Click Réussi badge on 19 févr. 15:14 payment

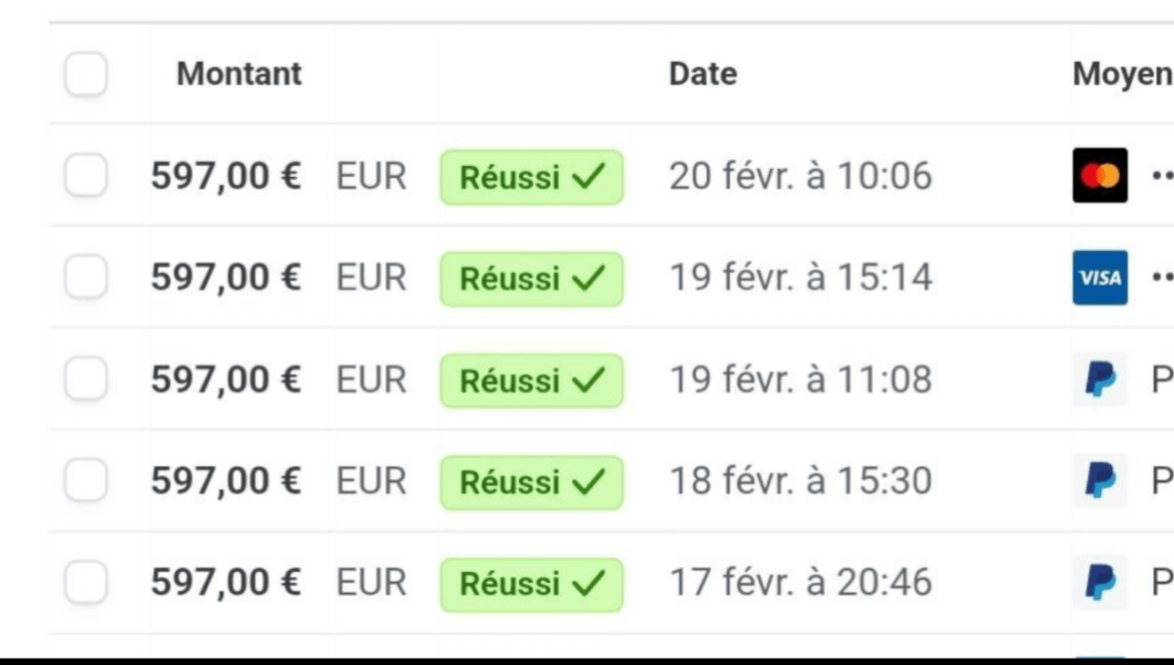[x=532, y=278]
